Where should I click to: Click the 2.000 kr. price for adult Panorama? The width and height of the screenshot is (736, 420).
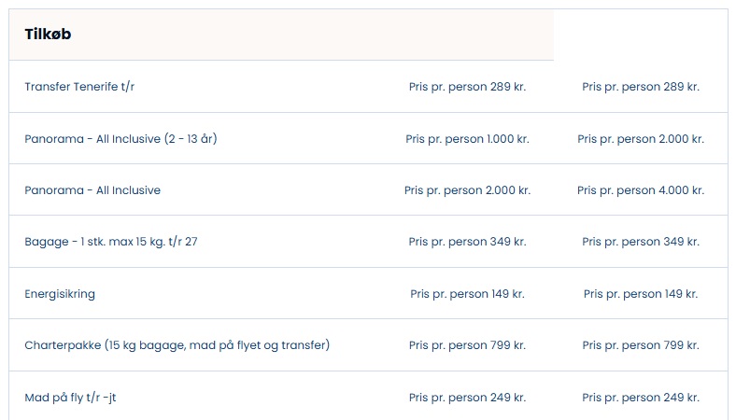tap(467, 190)
